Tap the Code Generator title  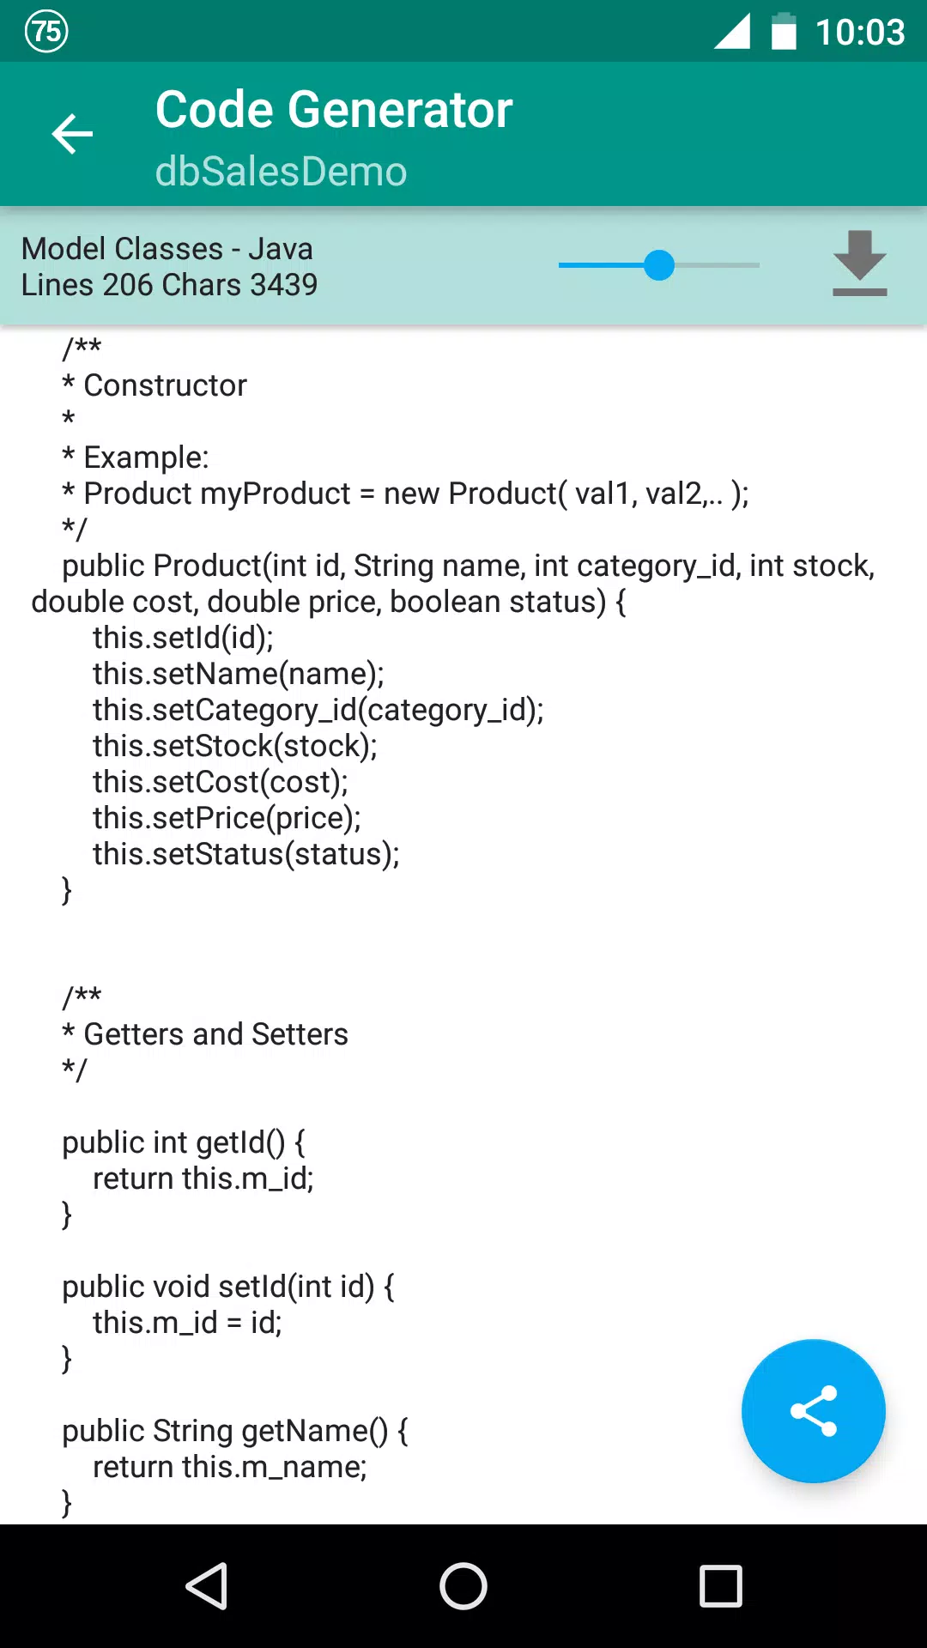point(334,109)
